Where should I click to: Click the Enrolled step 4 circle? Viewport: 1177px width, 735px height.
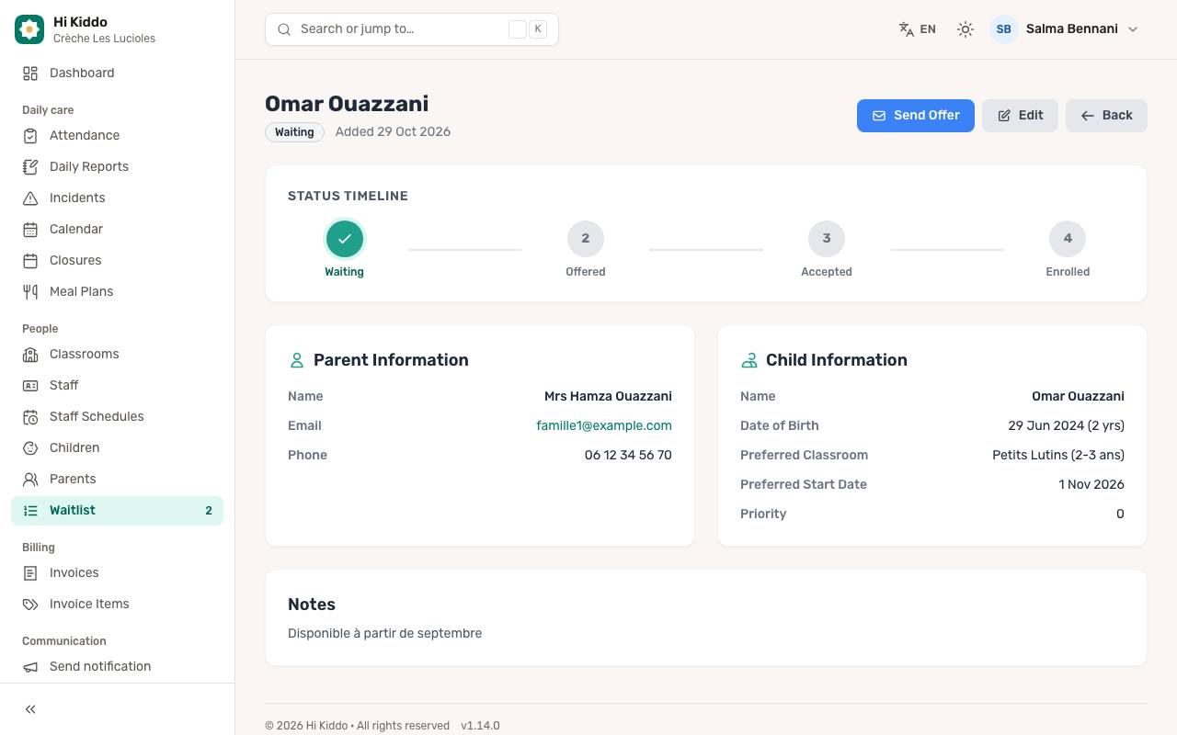(x=1068, y=239)
